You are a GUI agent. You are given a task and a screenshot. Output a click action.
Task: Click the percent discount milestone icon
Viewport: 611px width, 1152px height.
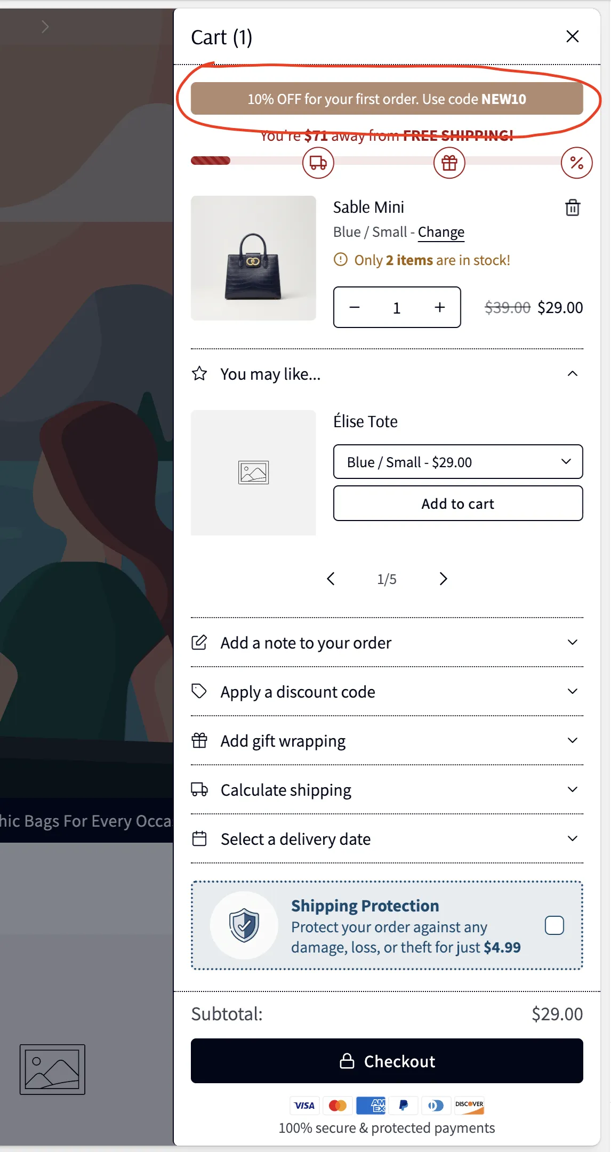coord(576,163)
